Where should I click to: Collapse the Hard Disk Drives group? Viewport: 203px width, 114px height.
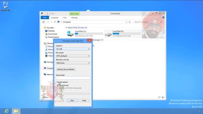pyautogui.click(x=66, y=28)
